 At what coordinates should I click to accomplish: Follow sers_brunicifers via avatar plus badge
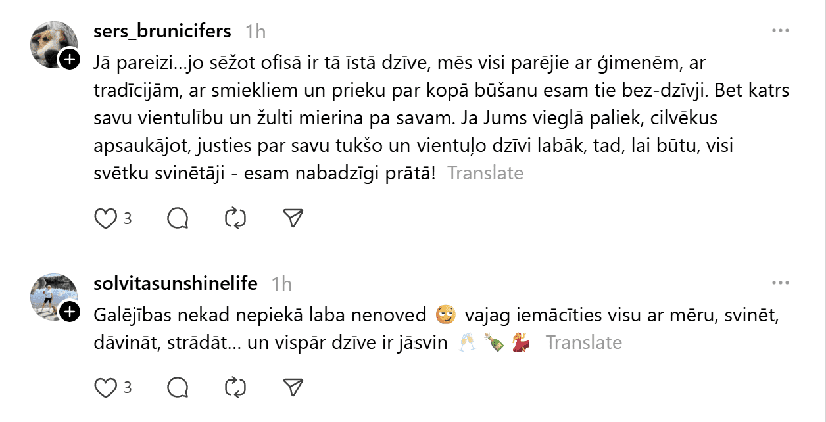pyautogui.click(x=70, y=60)
